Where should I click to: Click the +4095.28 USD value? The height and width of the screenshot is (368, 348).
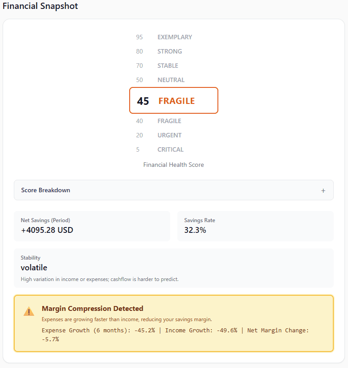tap(47, 230)
